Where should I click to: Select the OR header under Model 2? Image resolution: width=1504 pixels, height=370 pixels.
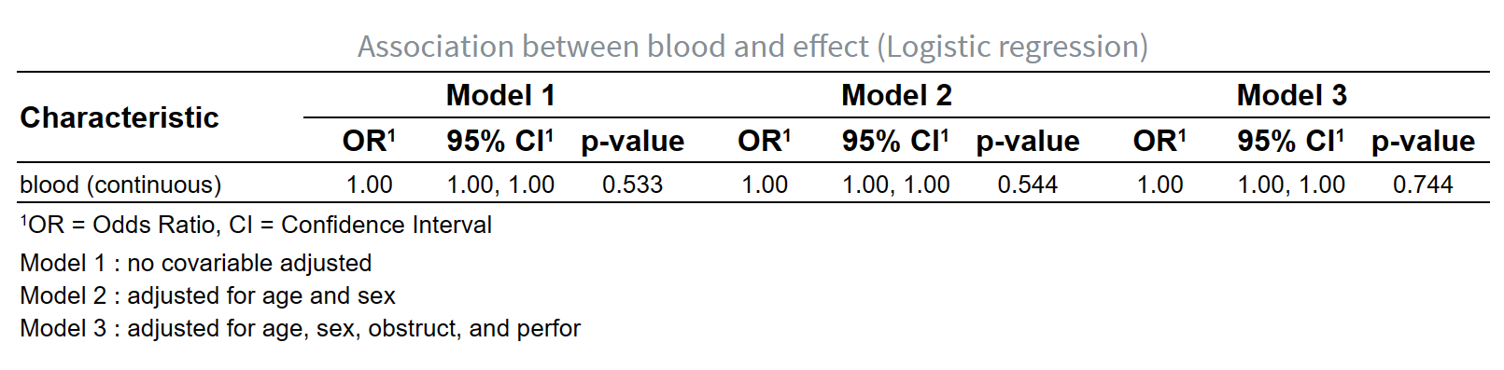coord(764,141)
